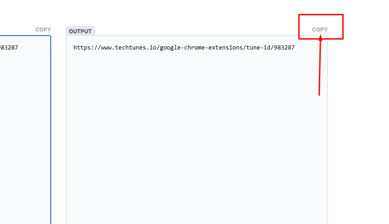
Task: Click the top edge of the red highlight rectangle
Action: [321, 15]
